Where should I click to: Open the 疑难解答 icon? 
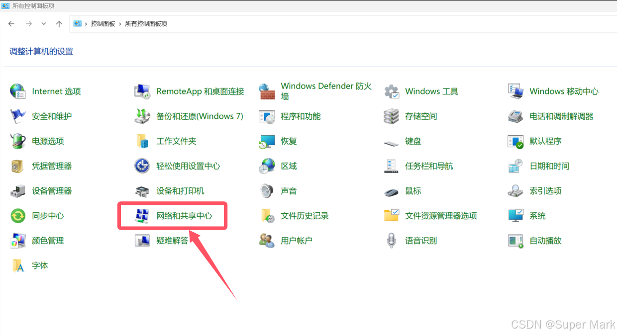[142, 241]
